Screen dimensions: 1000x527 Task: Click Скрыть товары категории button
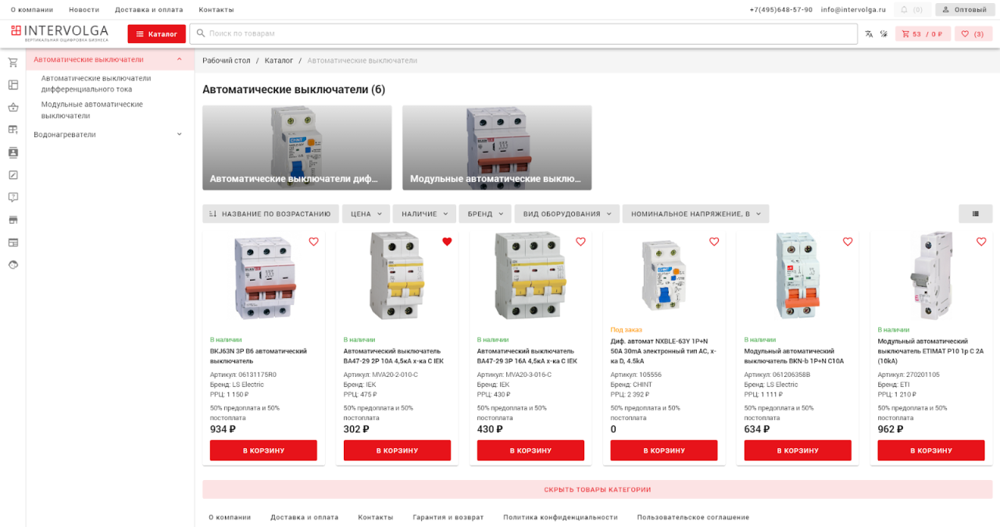(597, 489)
